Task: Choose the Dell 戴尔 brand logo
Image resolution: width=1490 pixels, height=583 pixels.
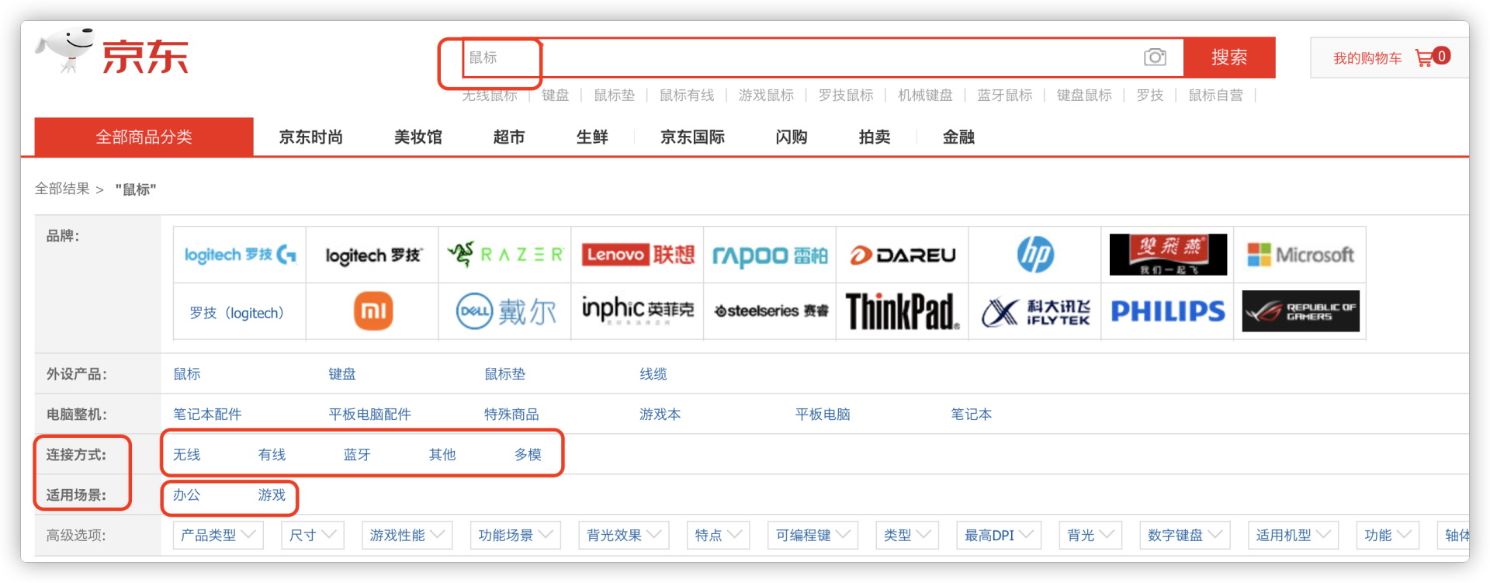Action: click(505, 311)
